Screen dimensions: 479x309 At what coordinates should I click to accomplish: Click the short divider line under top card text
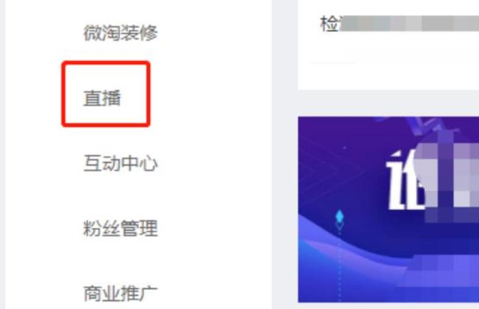click(x=333, y=63)
